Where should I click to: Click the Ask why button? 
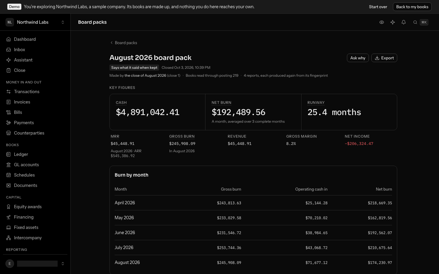pos(358,58)
